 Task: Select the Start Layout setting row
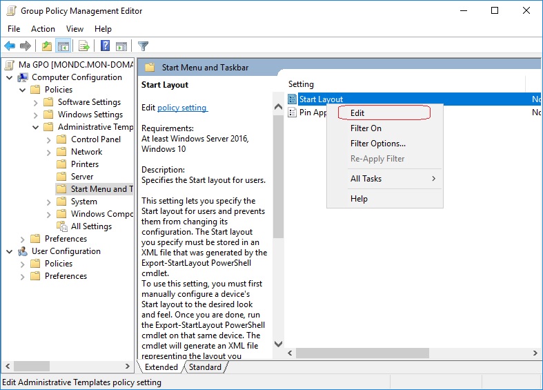point(414,99)
